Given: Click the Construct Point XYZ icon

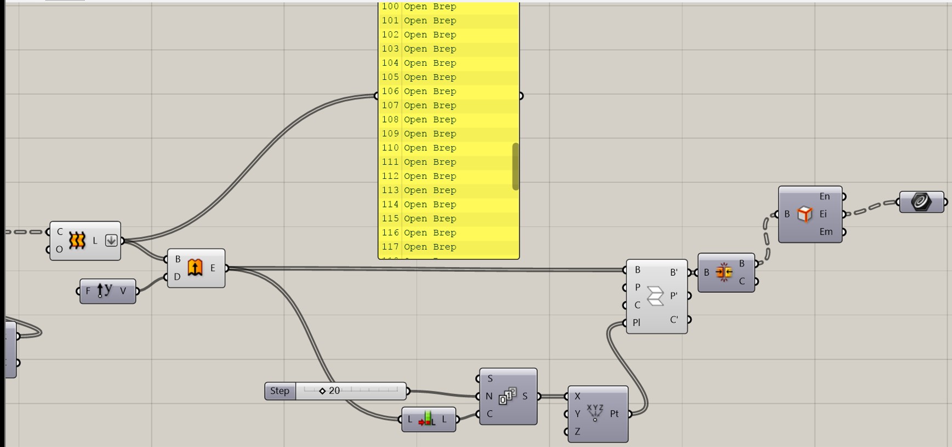Looking at the screenshot, I should coord(595,413).
